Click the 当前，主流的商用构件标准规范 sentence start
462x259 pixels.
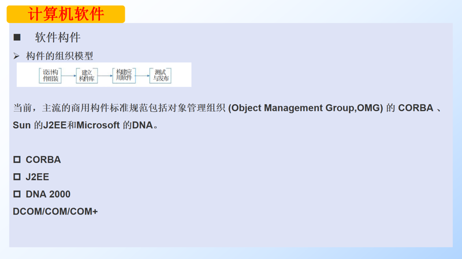pyautogui.click(x=81, y=108)
